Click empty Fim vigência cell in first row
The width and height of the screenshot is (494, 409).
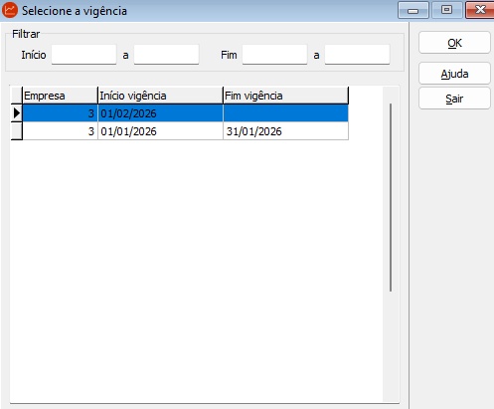[x=286, y=113]
